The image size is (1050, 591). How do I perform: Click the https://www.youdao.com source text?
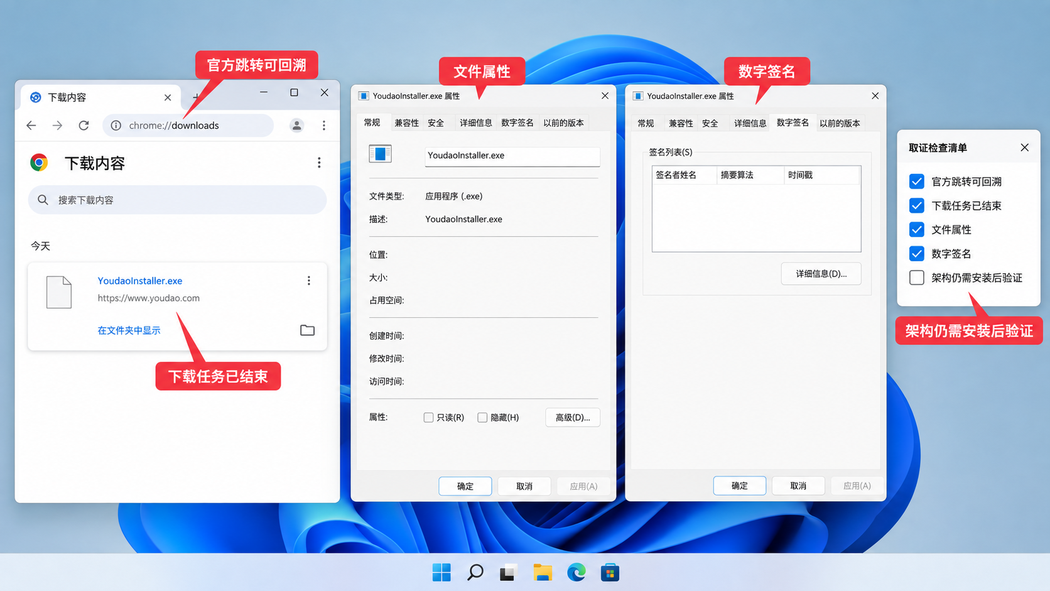(x=149, y=298)
